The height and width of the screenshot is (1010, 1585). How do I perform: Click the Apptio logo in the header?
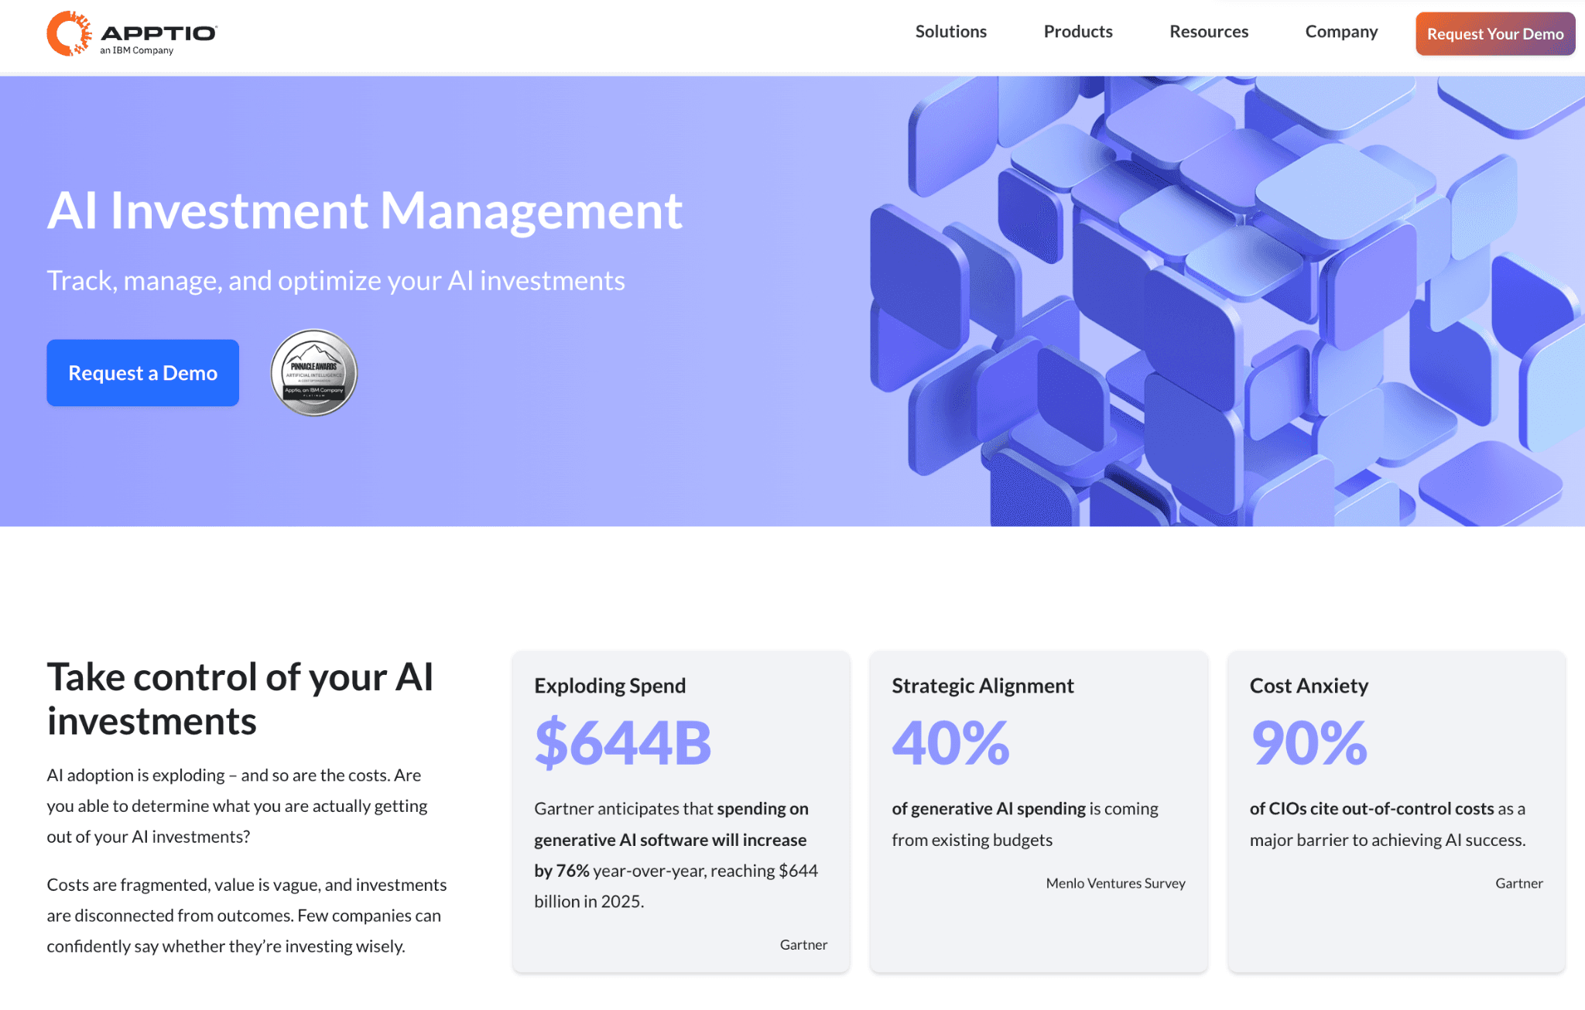tap(132, 33)
